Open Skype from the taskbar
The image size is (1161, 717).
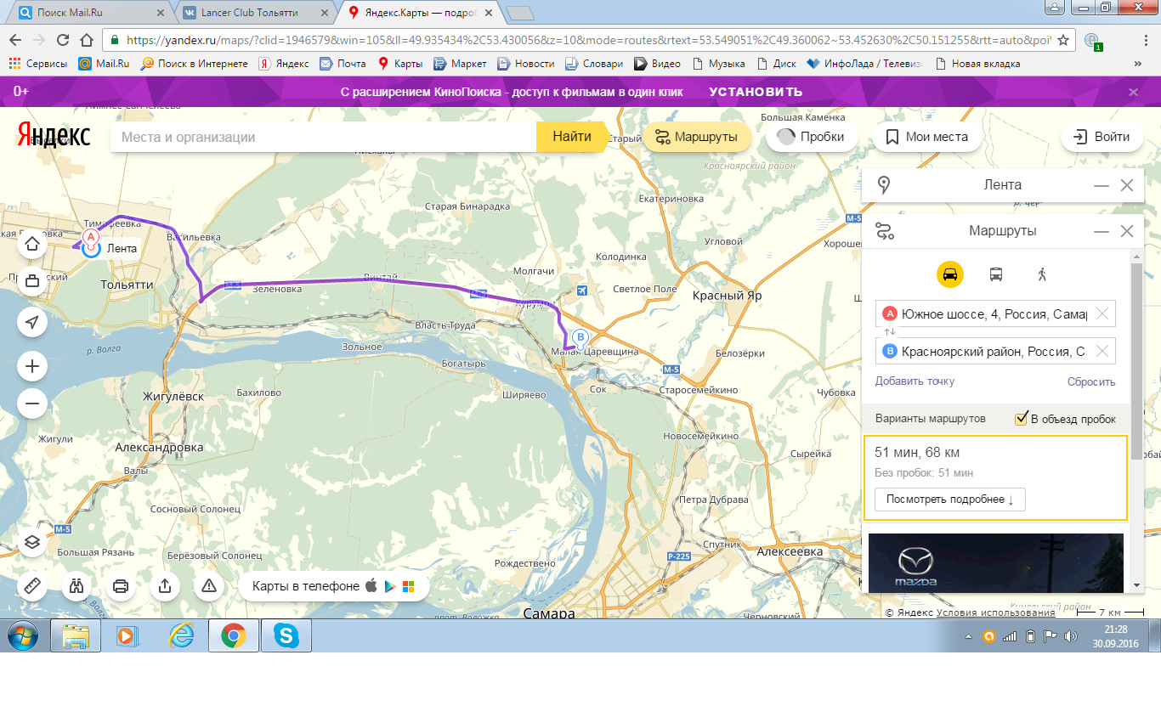coord(286,635)
